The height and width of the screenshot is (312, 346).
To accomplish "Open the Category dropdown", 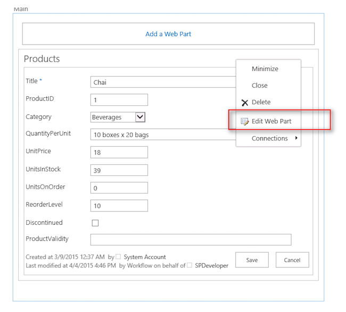I will click(140, 117).
